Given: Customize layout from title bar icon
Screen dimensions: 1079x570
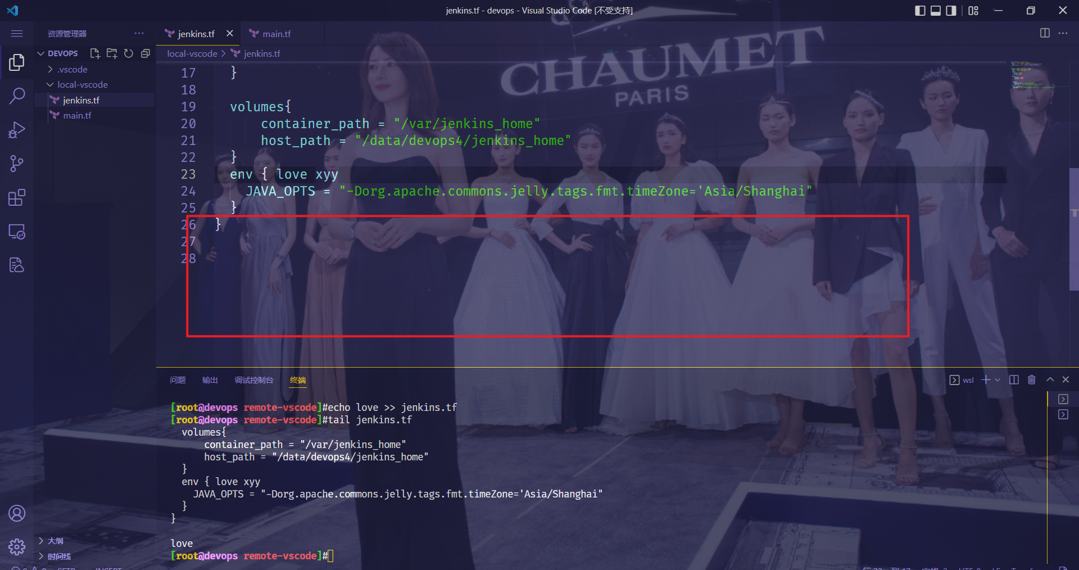Looking at the screenshot, I should point(973,11).
